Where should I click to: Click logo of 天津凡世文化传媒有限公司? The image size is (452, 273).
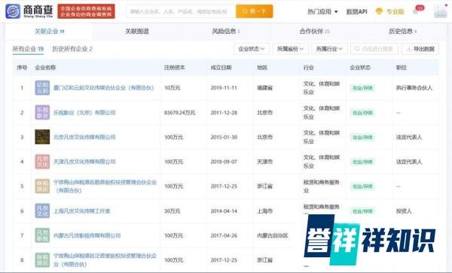click(x=42, y=162)
